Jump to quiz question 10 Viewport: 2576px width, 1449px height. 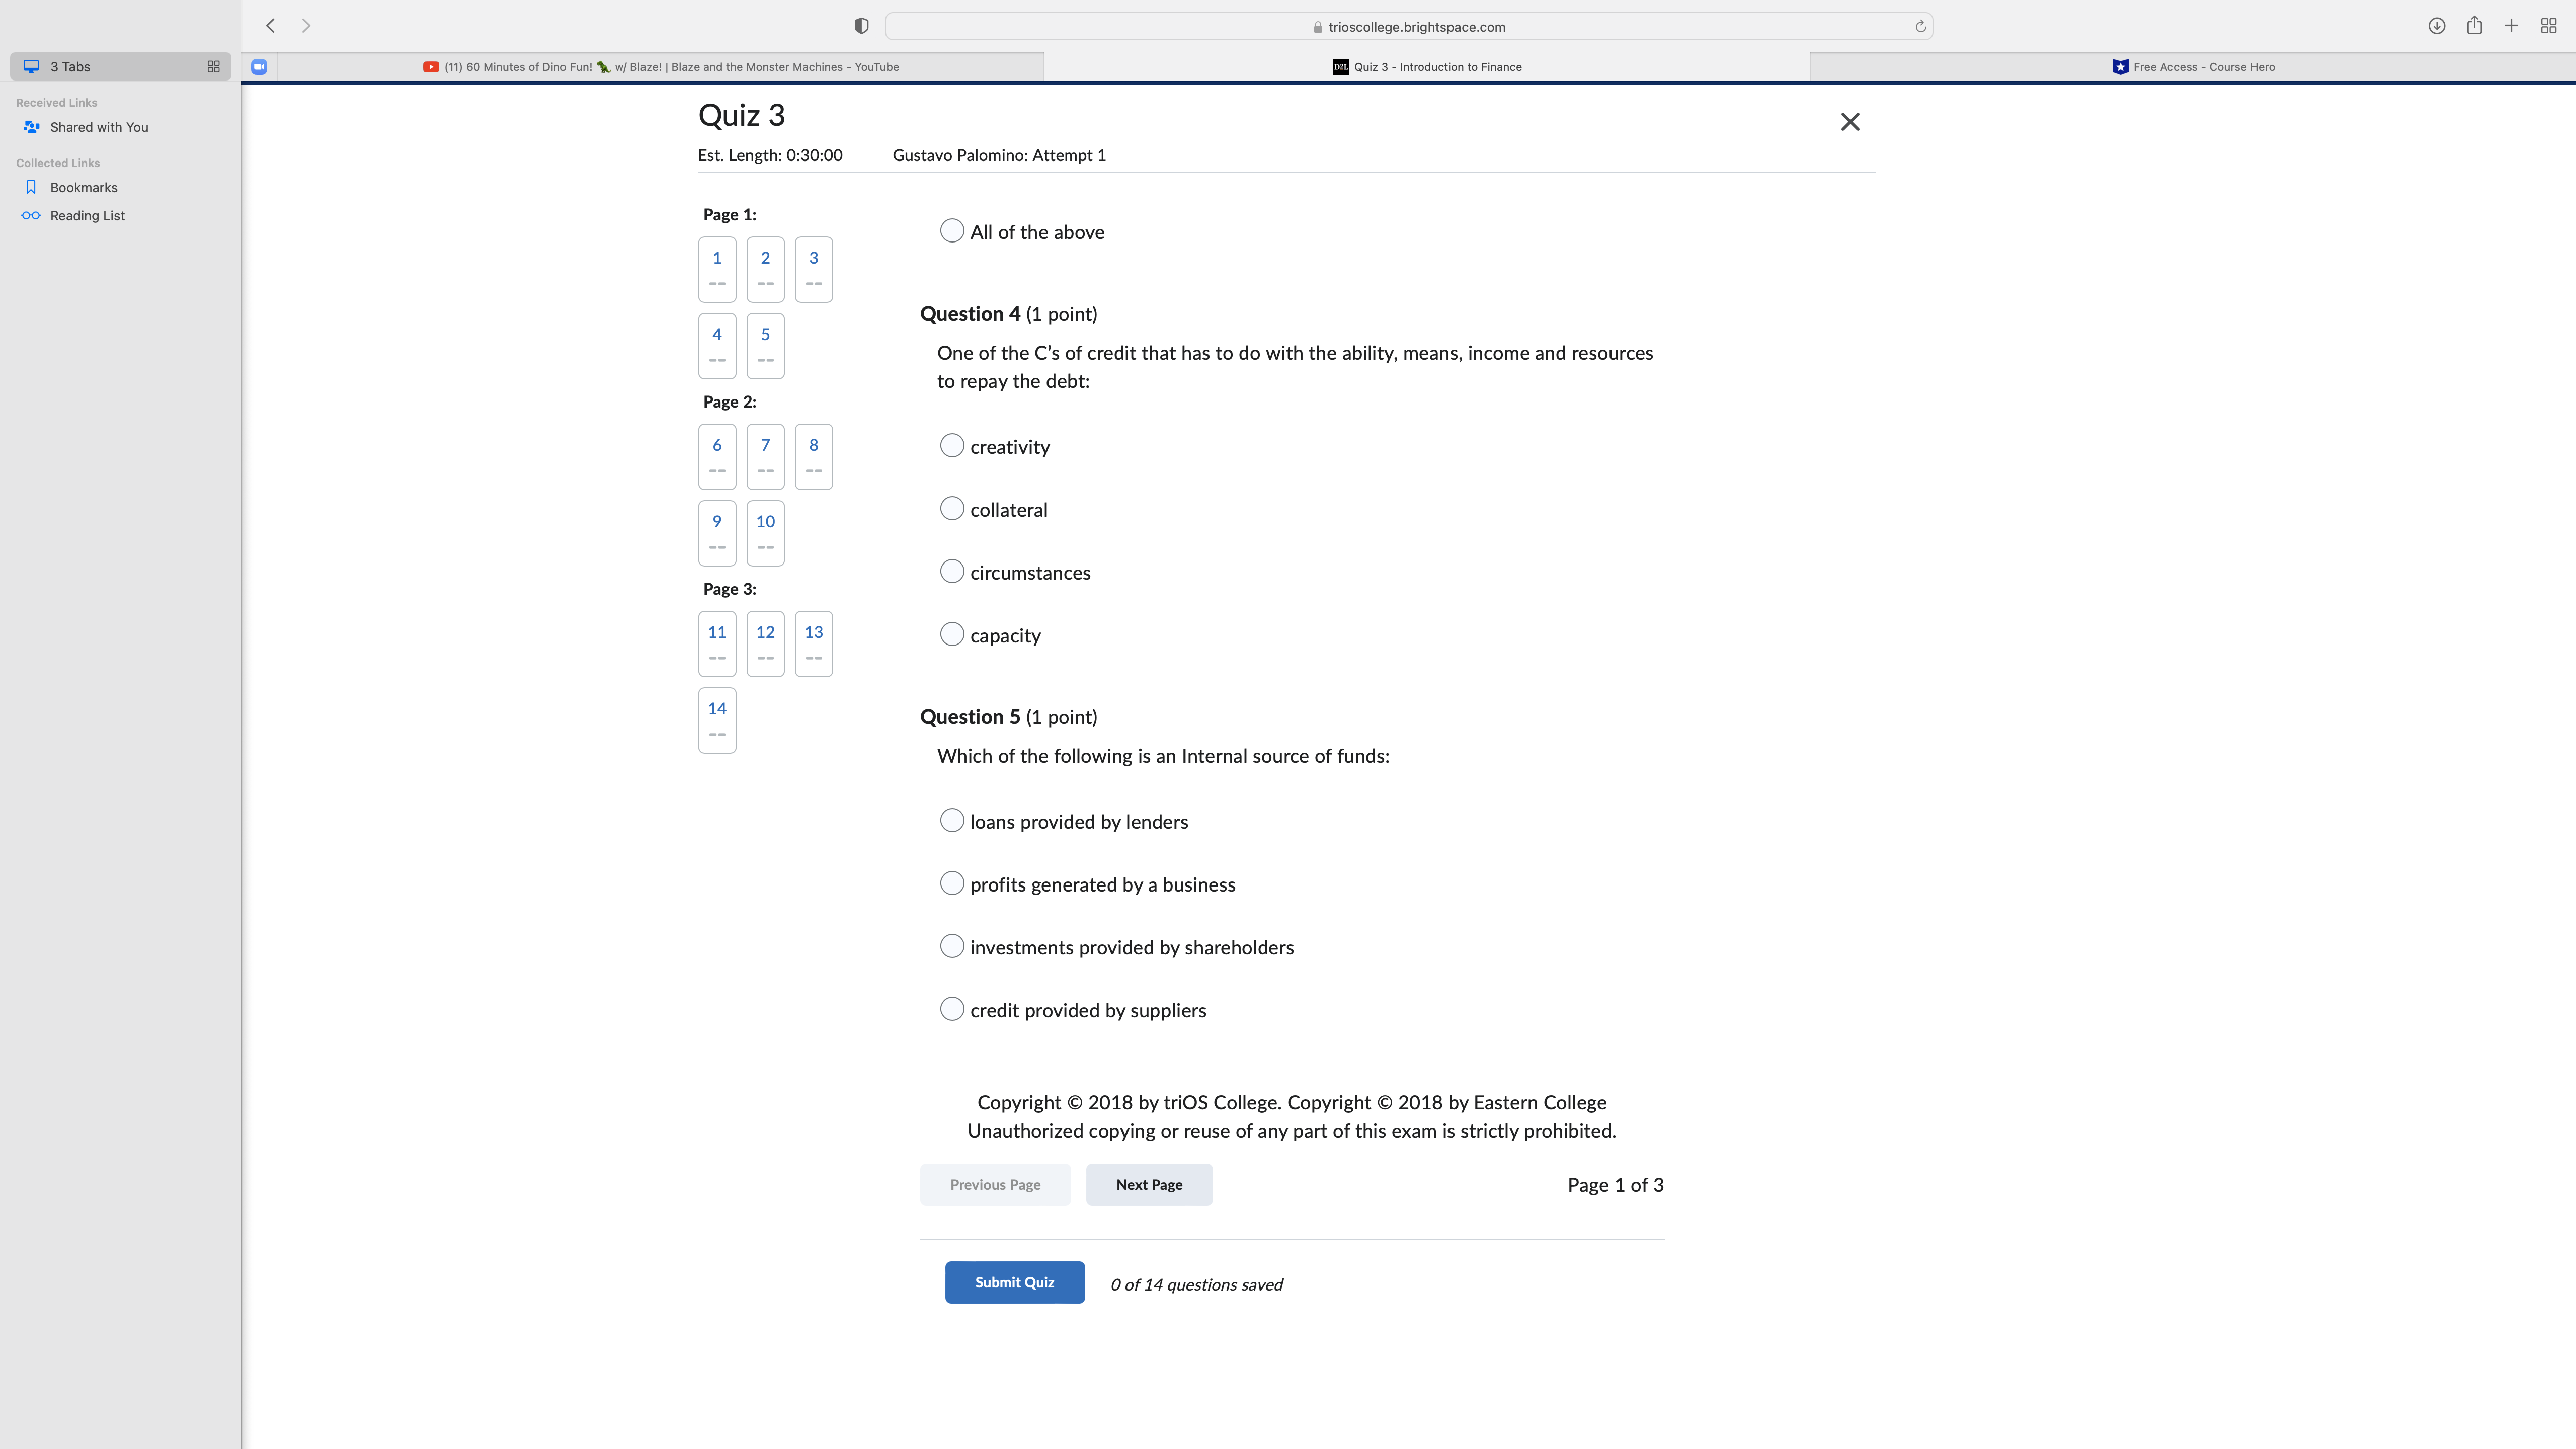point(765,533)
